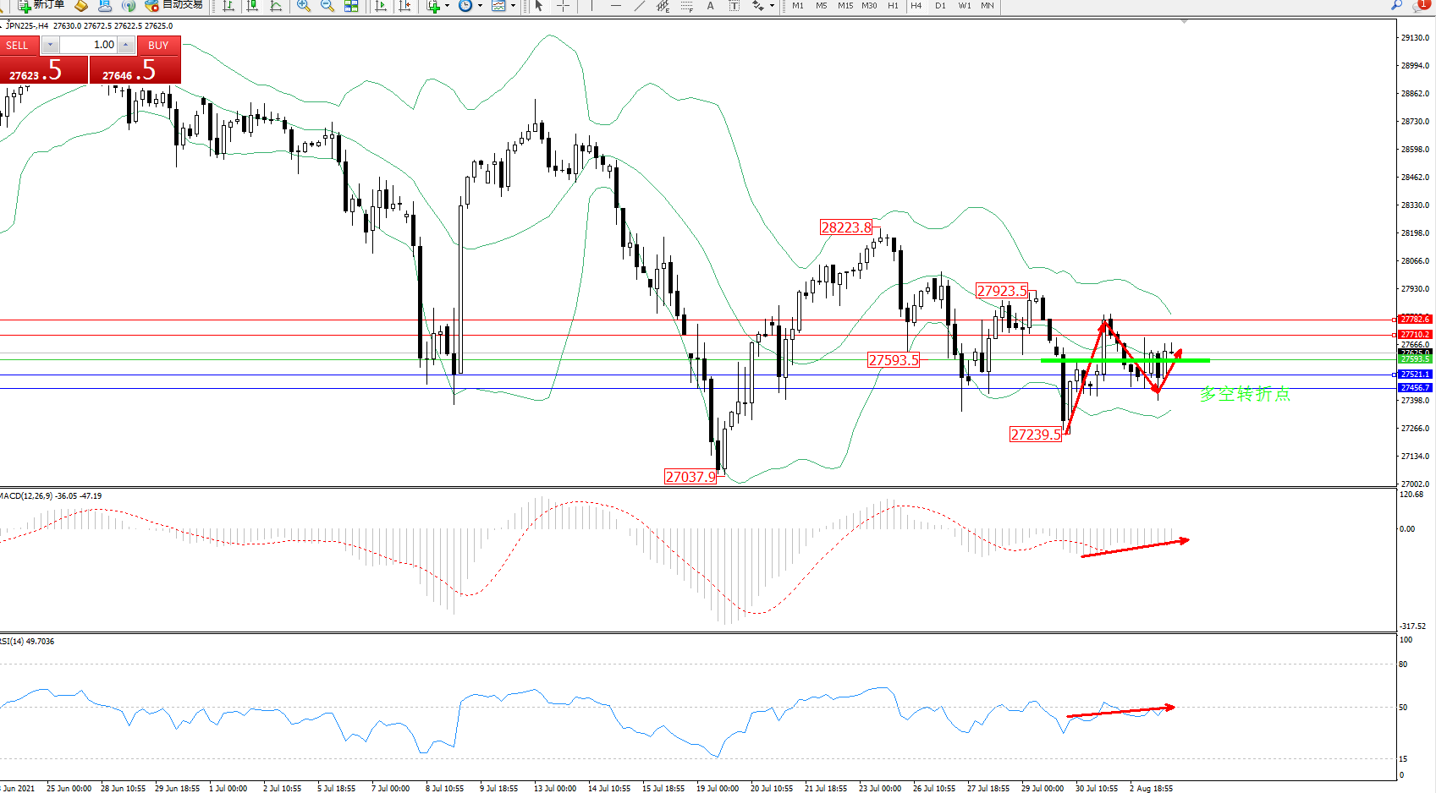Image resolution: width=1436 pixels, height=793 pixels.
Task: Open the tile windows grid icon
Action: click(x=351, y=6)
